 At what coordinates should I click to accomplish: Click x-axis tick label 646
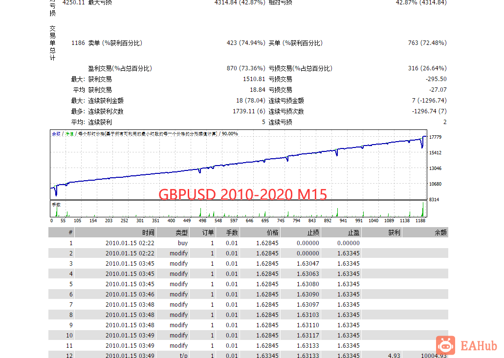click(249, 221)
